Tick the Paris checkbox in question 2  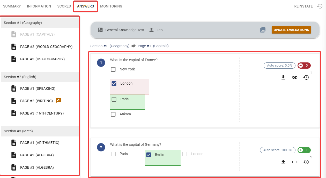tap(113, 154)
